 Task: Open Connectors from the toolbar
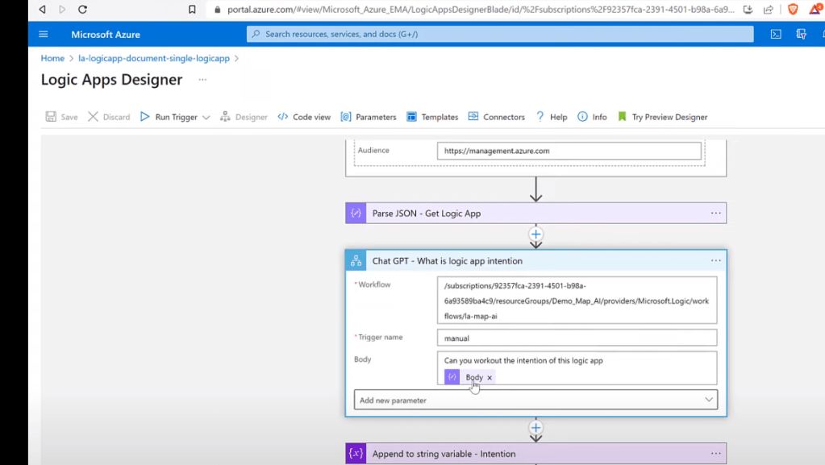coord(497,117)
